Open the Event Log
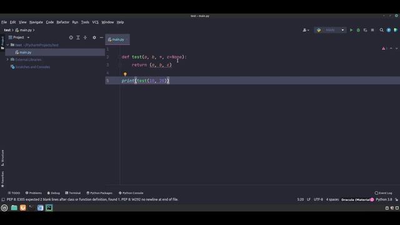The width and height of the screenshot is (400, 225). coord(383,193)
